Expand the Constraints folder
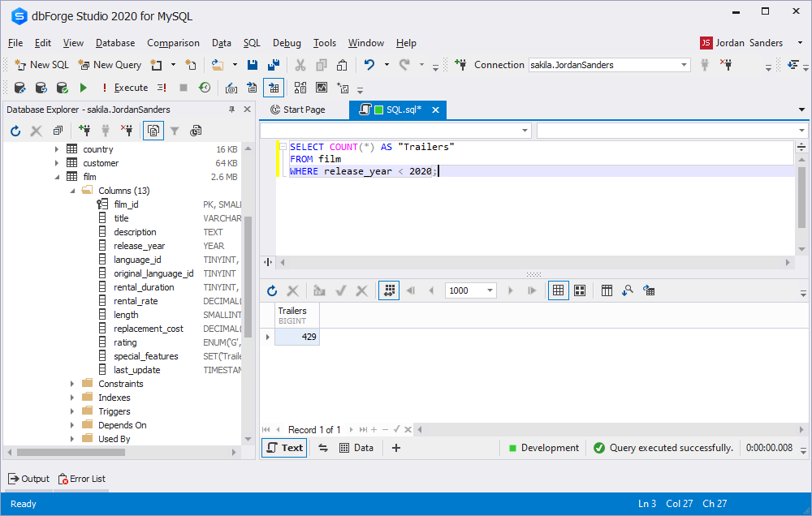Viewport: 812px width, 516px height. (72, 384)
